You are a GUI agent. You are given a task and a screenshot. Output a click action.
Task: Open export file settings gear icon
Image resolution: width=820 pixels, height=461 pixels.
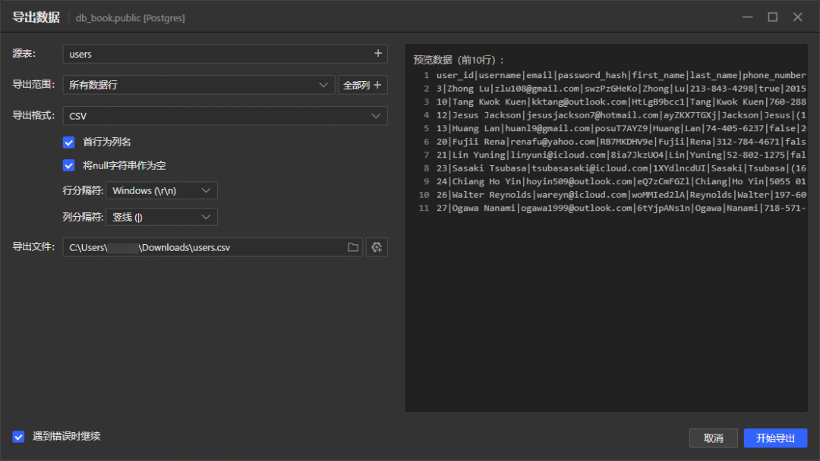click(377, 247)
